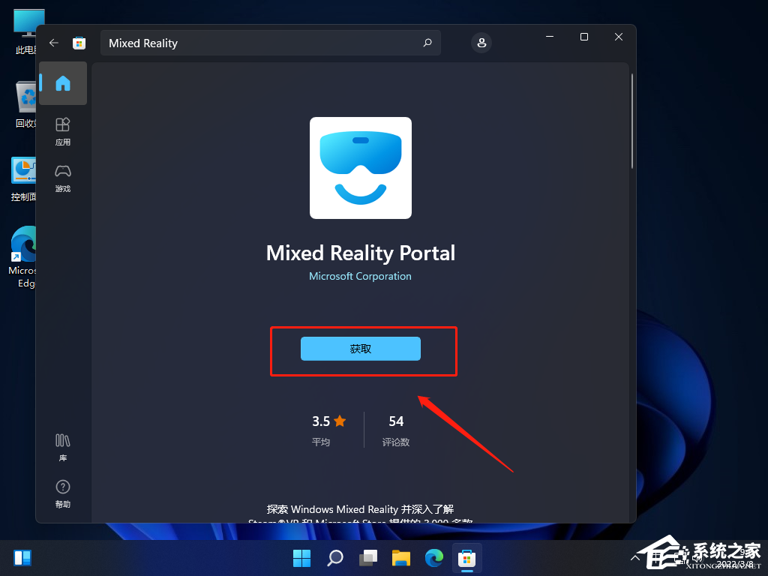Open the 库 (Library) page
Image resolution: width=768 pixels, height=576 pixels.
[63, 446]
